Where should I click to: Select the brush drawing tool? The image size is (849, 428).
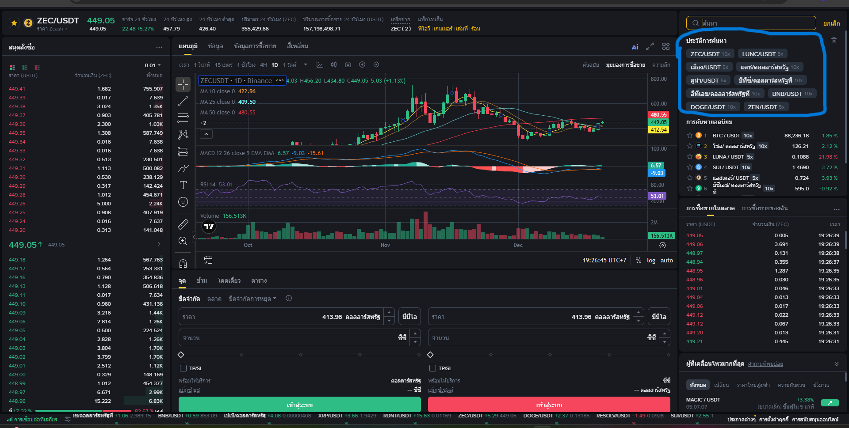pyautogui.click(x=183, y=168)
